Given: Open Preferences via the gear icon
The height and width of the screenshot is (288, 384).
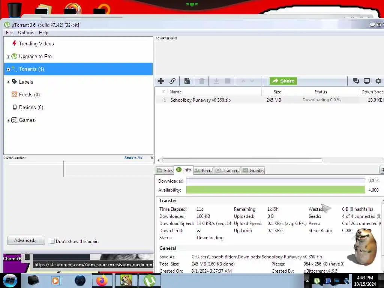Looking at the screenshot, I should 378,81.
